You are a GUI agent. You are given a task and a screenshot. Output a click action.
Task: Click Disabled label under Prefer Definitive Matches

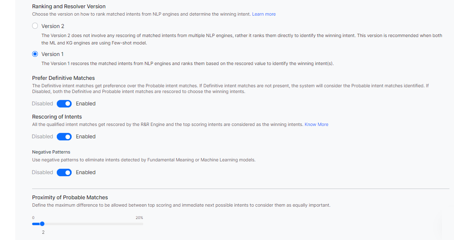click(42, 104)
